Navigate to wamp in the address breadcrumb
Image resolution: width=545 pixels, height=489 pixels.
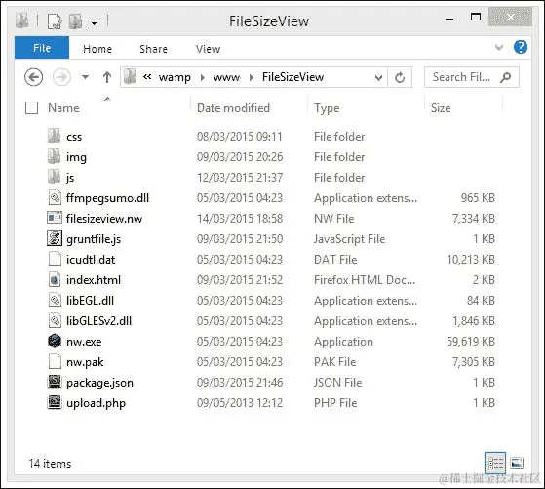pyautogui.click(x=175, y=77)
